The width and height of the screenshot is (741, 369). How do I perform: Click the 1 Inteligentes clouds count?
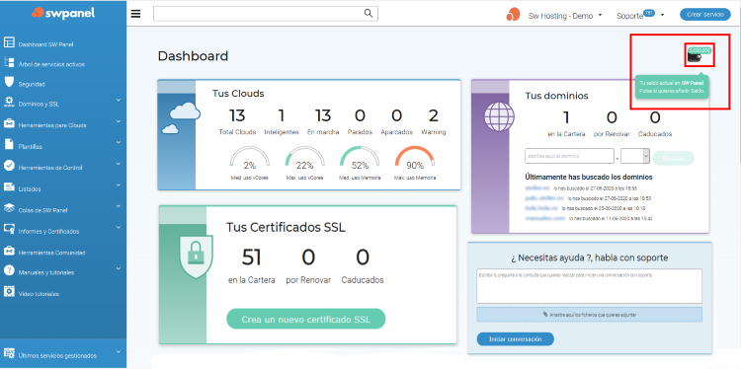tap(282, 115)
